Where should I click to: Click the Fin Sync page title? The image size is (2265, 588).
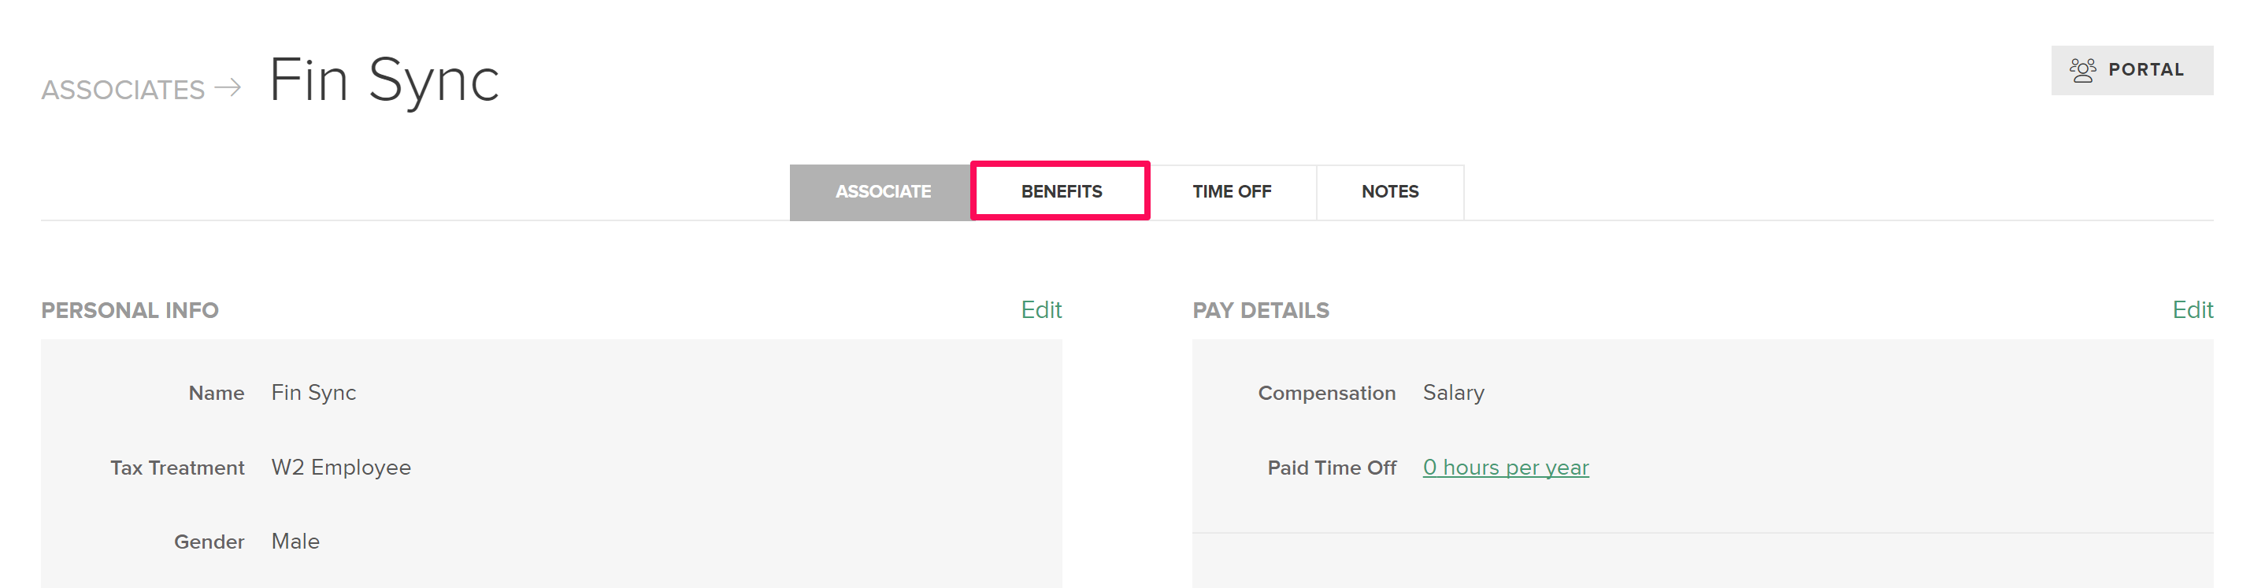384,80
